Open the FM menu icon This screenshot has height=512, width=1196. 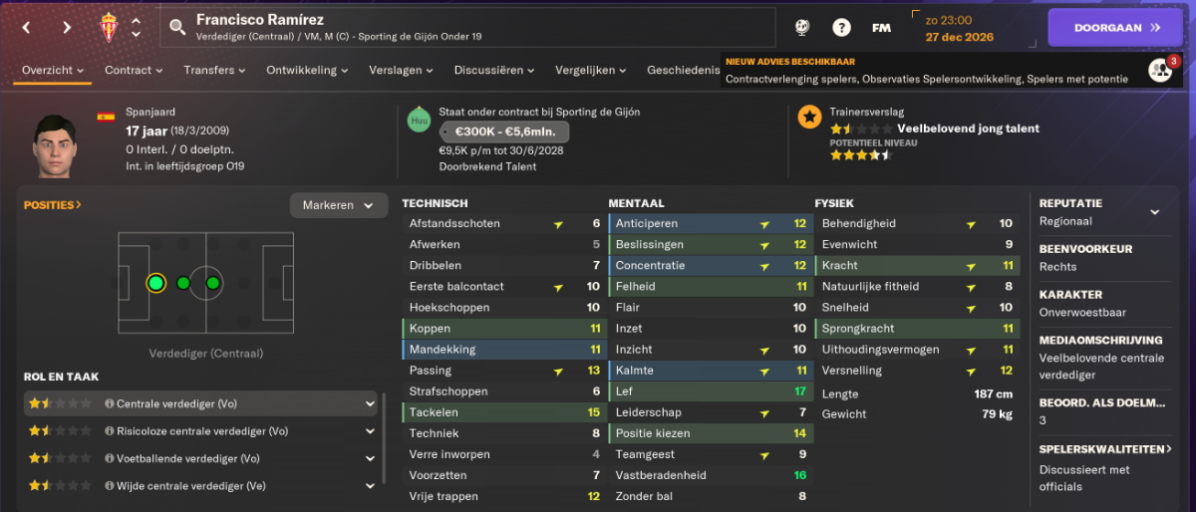pos(881,28)
